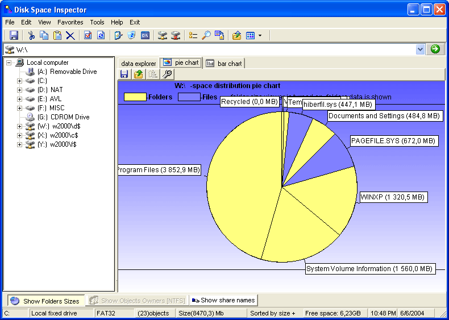Image resolution: width=449 pixels, height=320 pixels.
Task: Click the Program Files (3 852,9 MB) label
Action: click(159, 170)
